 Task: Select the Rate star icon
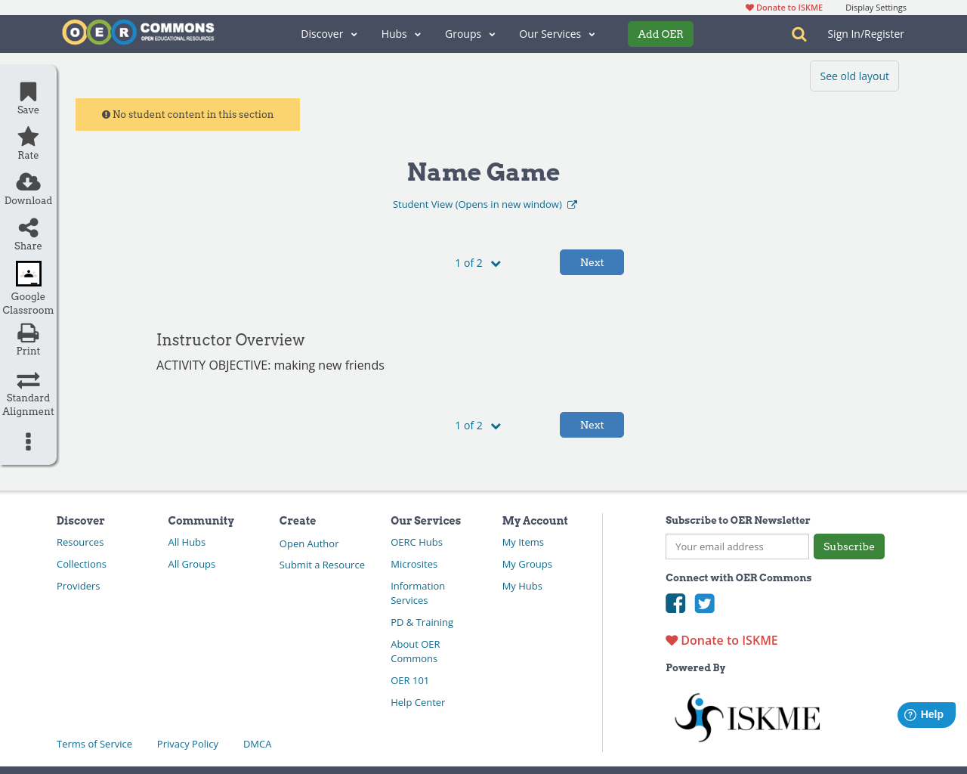coord(27,136)
